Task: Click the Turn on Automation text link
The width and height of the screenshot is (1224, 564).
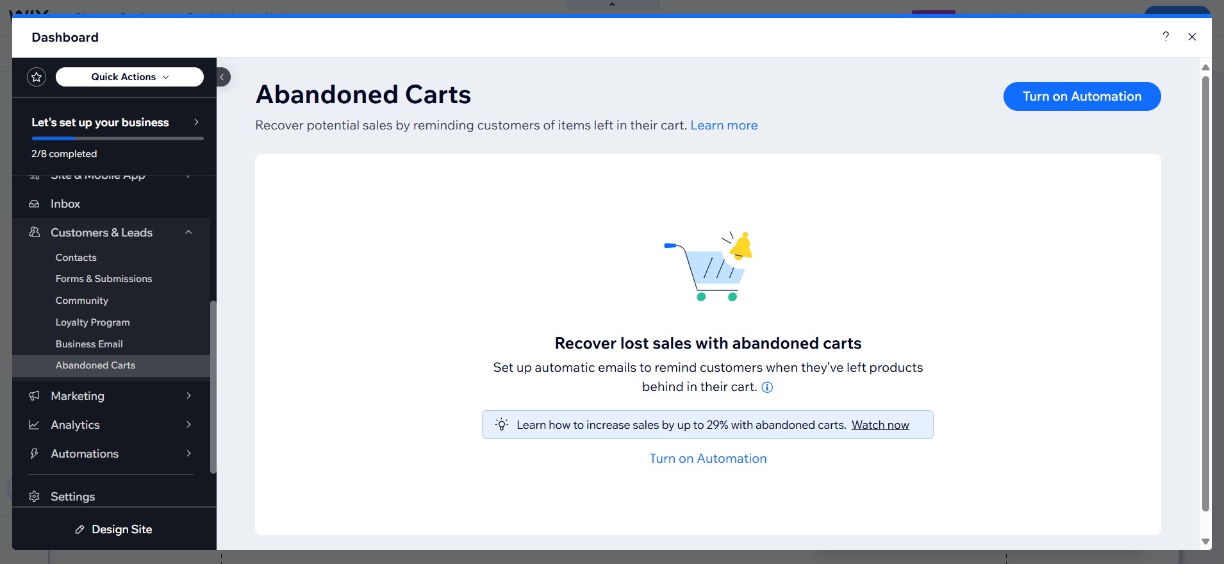Action: (x=707, y=458)
